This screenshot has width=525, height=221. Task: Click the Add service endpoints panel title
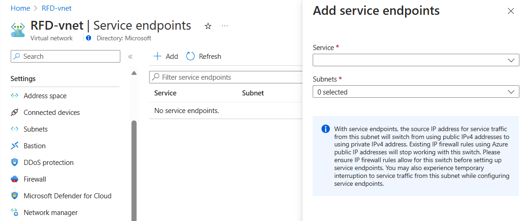click(x=376, y=11)
